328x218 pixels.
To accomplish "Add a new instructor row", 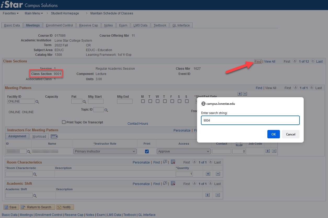I will [267, 151].
